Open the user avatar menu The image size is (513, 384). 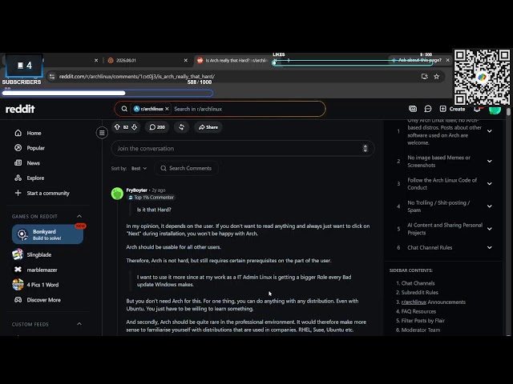point(495,110)
